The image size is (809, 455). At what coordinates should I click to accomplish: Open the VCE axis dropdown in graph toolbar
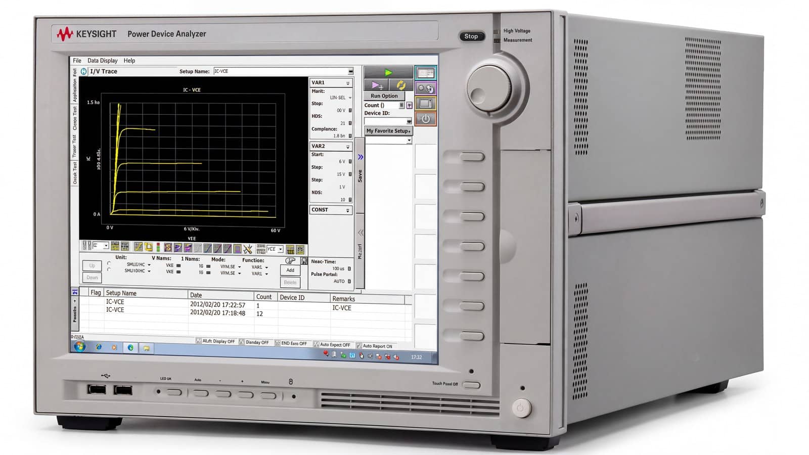[281, 249]
